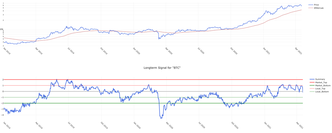Image resolution: width=332 pixels, height=133 pixels.
Task: Click 'Jul 2019' tick label under signal chart
Action: [71, 125]
